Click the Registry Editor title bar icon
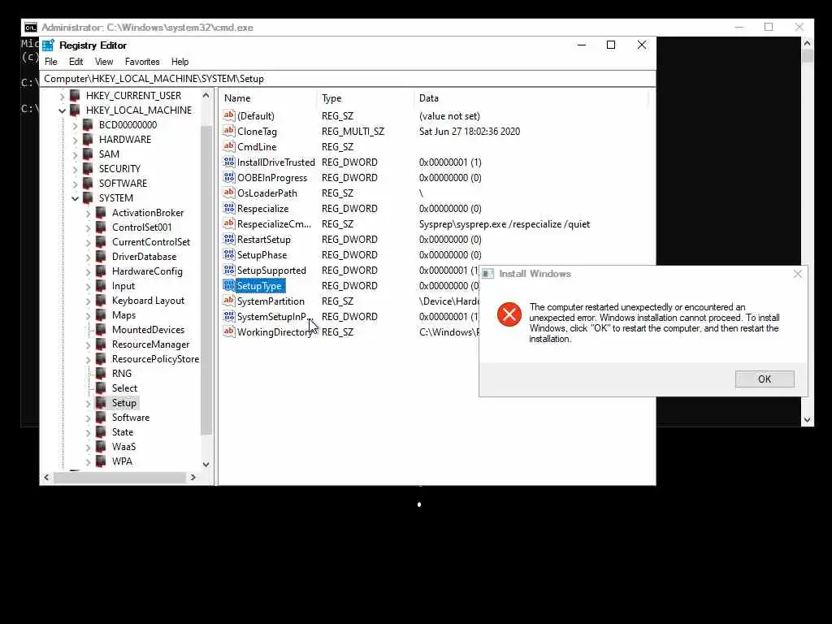This screenshot has height=624, width=832. click(48, 45)
